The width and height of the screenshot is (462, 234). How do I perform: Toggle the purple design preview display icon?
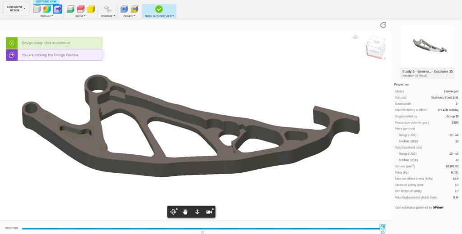57,9
